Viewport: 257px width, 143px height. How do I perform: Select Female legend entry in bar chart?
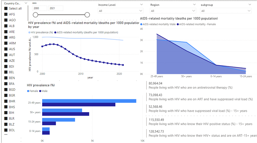pyautogui.click(x=32, y=91)
